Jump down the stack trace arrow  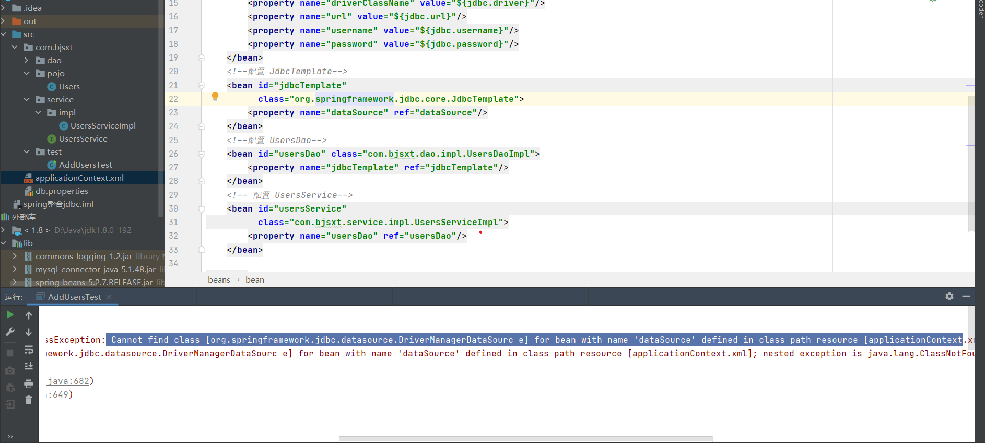(29, 332)
